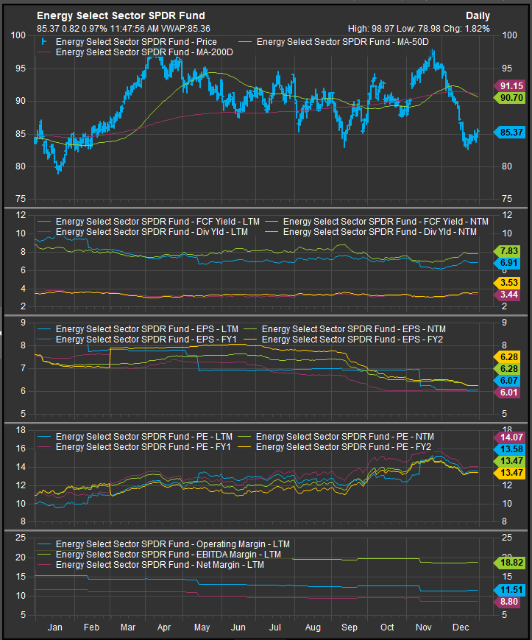The height and width of the screenshot is (640, 532).
Task: Click the 11.51 operating margin value tag
Action: click(510, 590)
